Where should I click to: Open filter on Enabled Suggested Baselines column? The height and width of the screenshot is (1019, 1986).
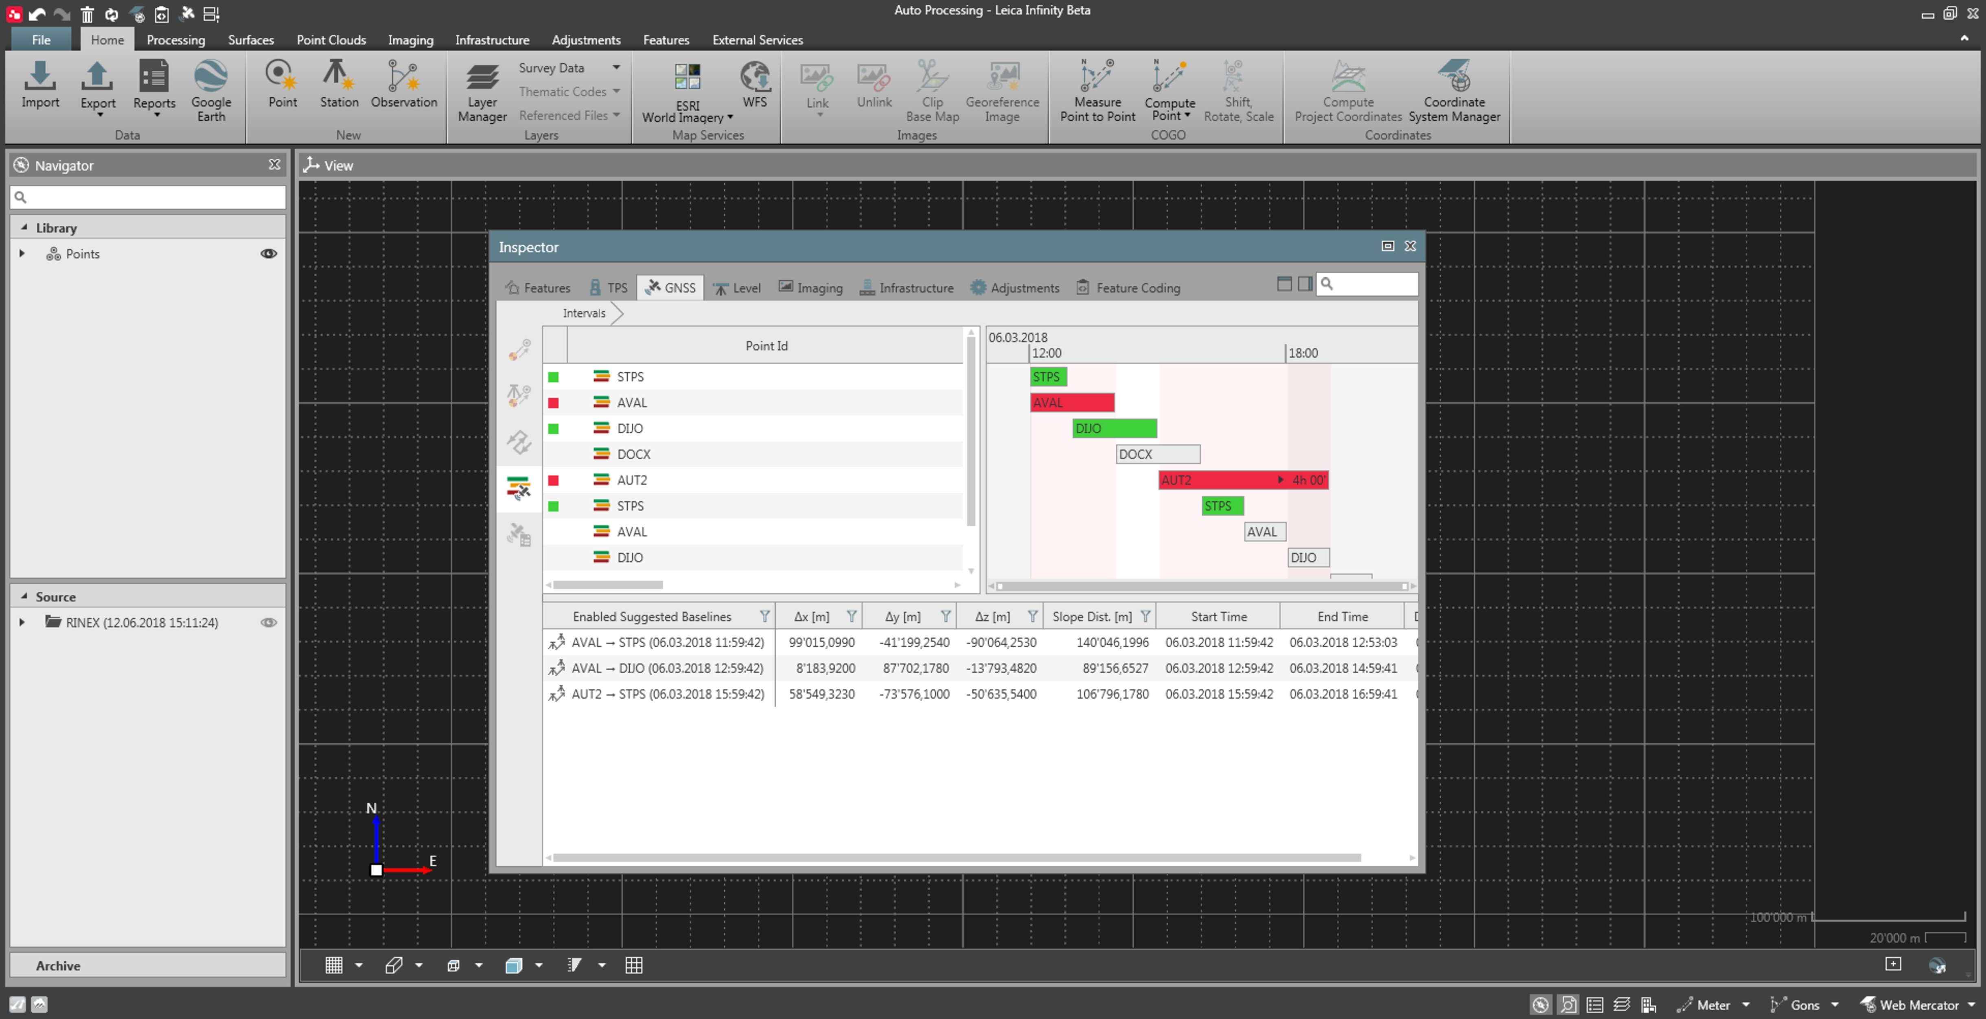click(x=764, y=616)
